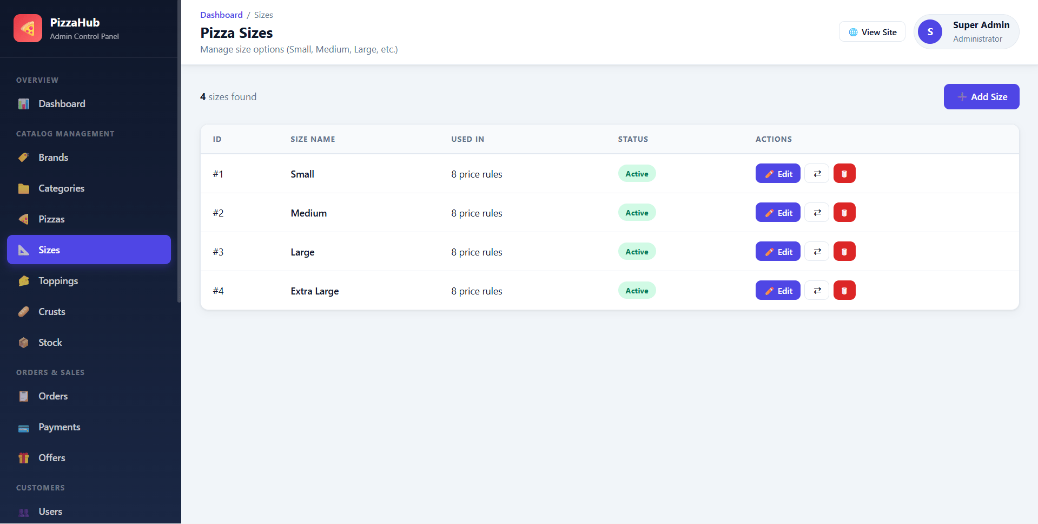The image size is (1038, 524).
Task: Edit the Large size entry
Action: point(778,252)
